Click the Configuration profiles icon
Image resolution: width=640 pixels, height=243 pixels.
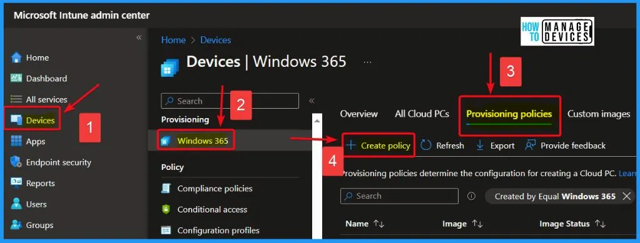point(166,231)
